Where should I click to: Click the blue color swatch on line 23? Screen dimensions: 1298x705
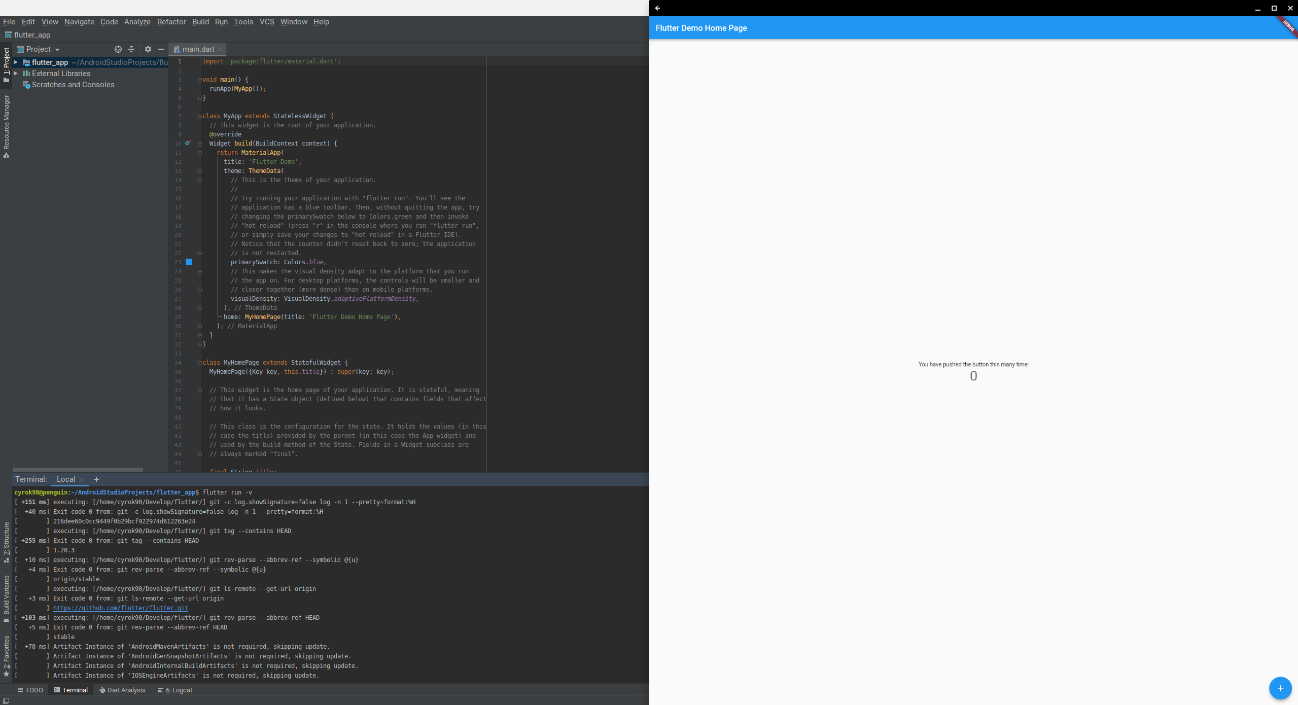189,262
